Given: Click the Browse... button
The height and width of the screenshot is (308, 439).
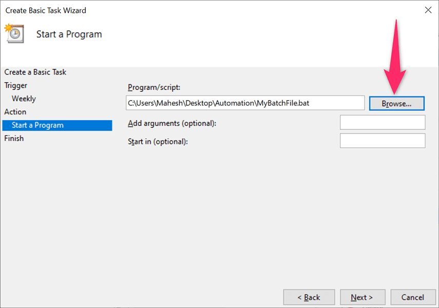Looking at the screenshot, I should pos(396,103).
